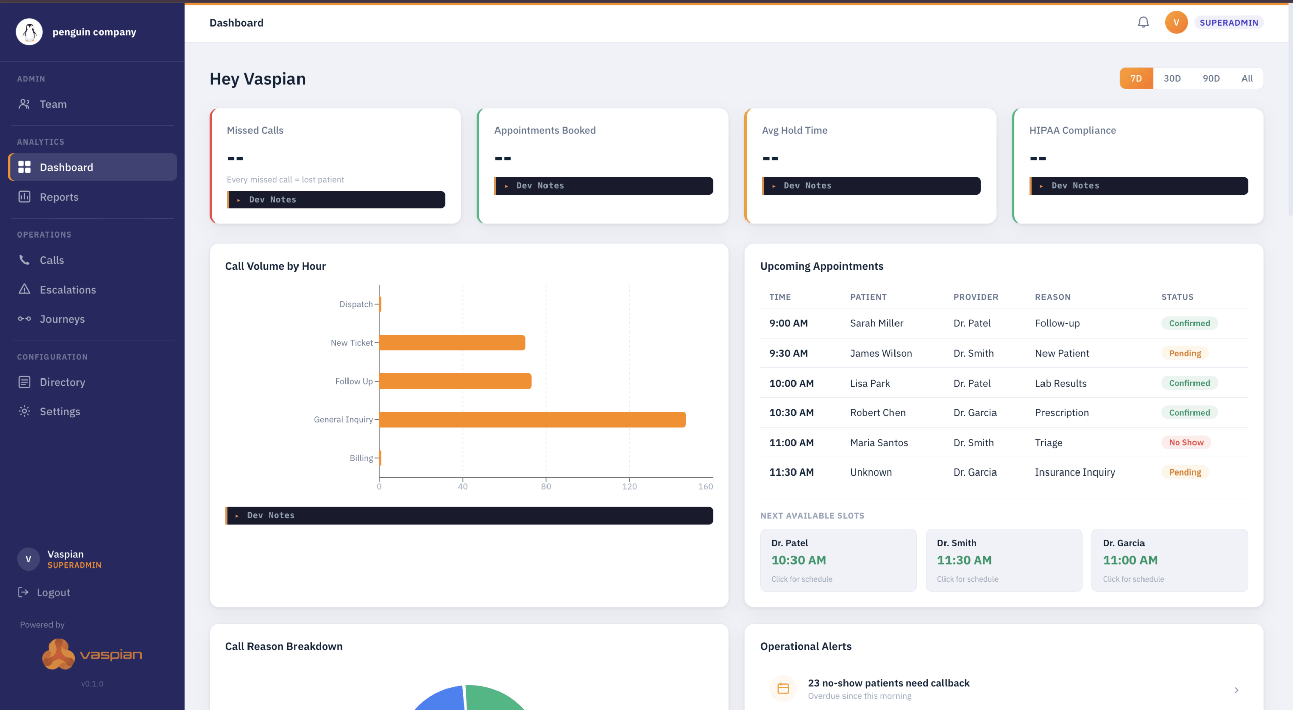Open Settings in the sidebar
The width and height of the screenshot is (1293, 710).
tap(92, 411)
